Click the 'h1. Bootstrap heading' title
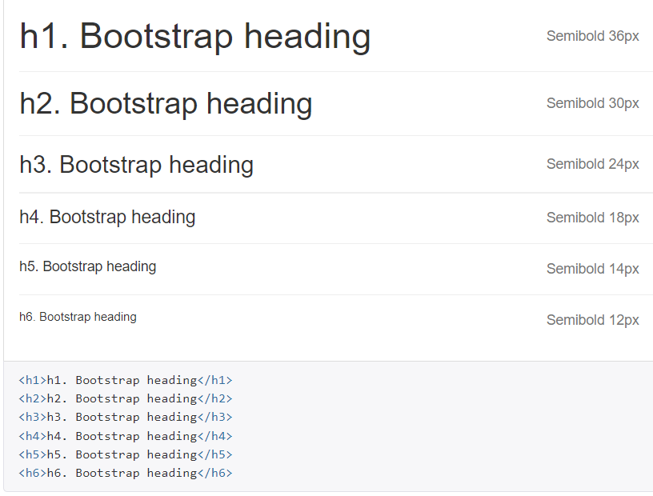Screen dimensions: 653x496 [195, 37]
